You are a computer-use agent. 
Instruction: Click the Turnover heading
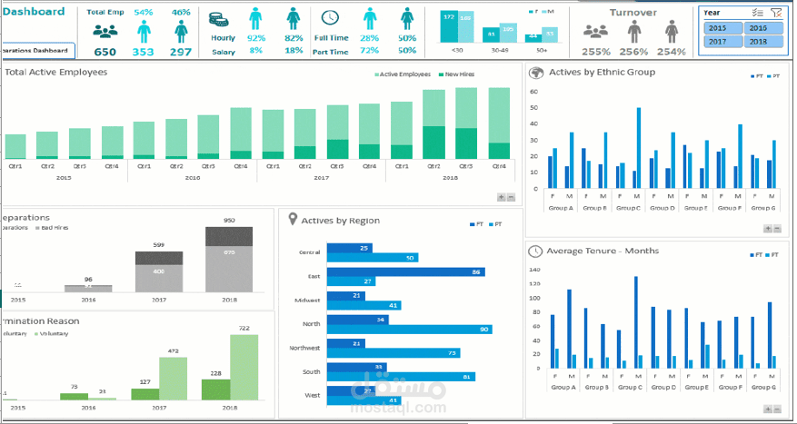tap(633, 13)
